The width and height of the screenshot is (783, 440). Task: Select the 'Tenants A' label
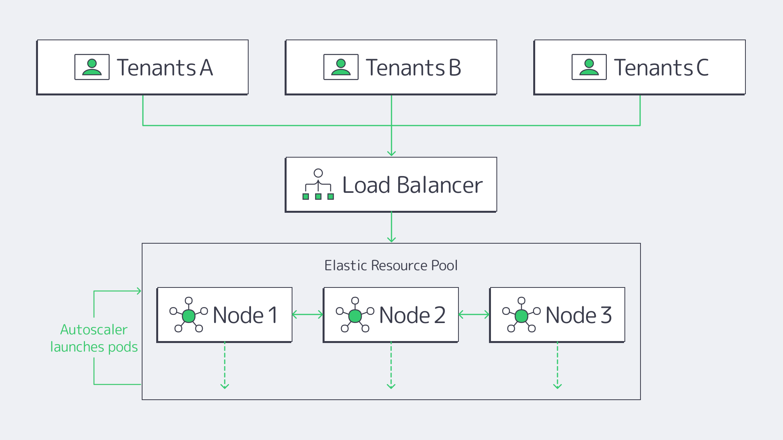(x=165, y=67)
